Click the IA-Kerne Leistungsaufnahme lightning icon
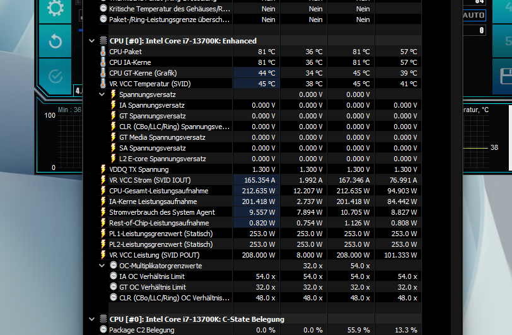The width and height of the screenshot is (512, 335). click(103, 202)
